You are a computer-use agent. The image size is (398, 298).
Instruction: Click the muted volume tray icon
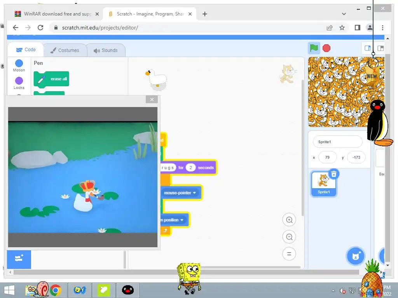coord(343,291)
